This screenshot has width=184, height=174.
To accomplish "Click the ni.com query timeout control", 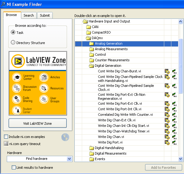I will click(x=6, y=144).
